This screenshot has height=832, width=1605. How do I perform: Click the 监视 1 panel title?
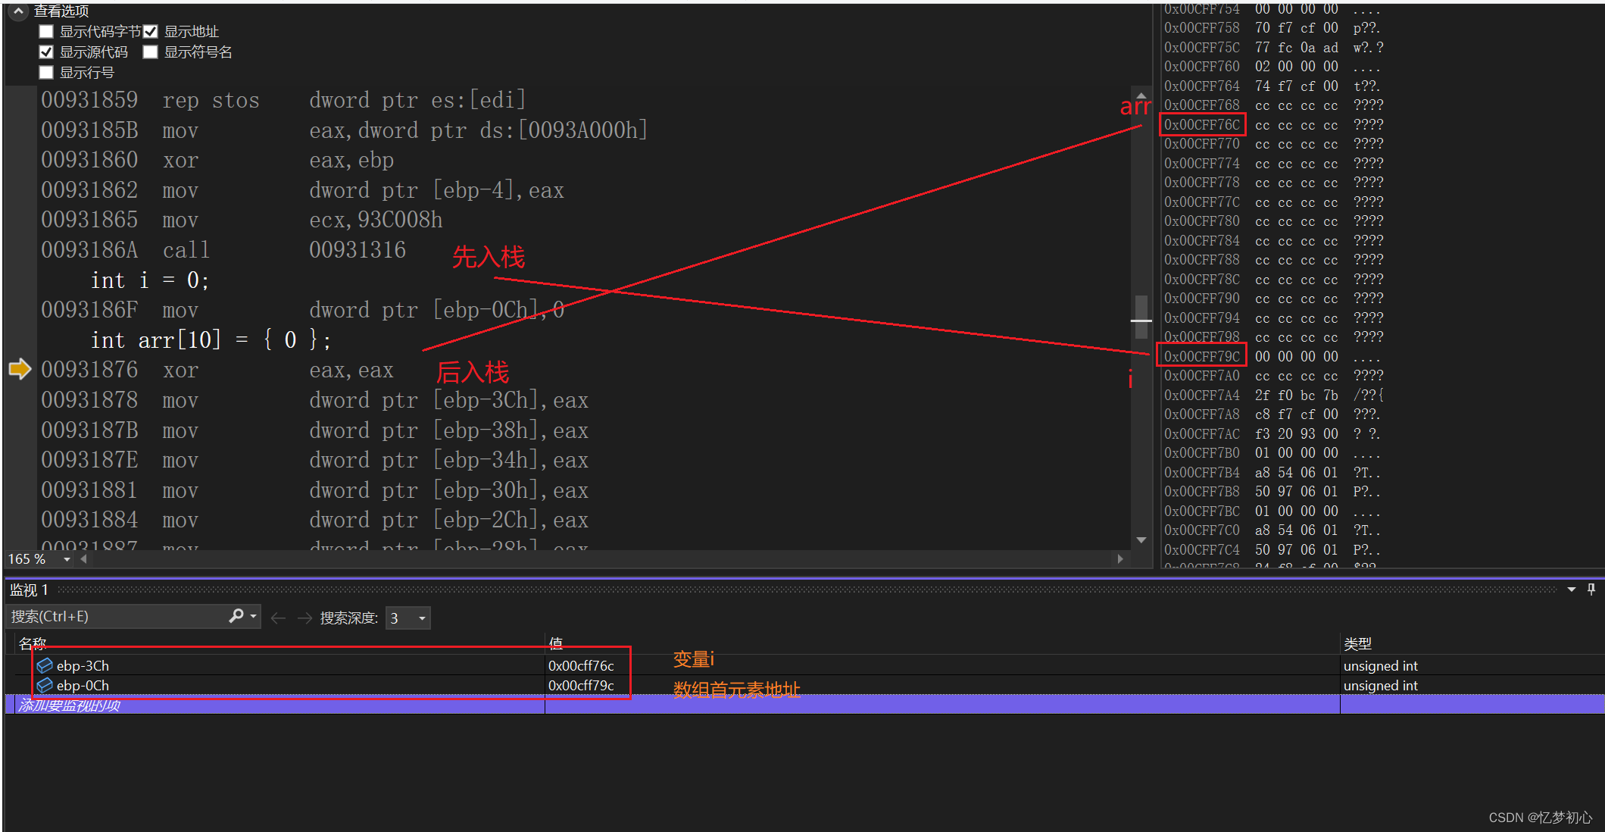30,590
